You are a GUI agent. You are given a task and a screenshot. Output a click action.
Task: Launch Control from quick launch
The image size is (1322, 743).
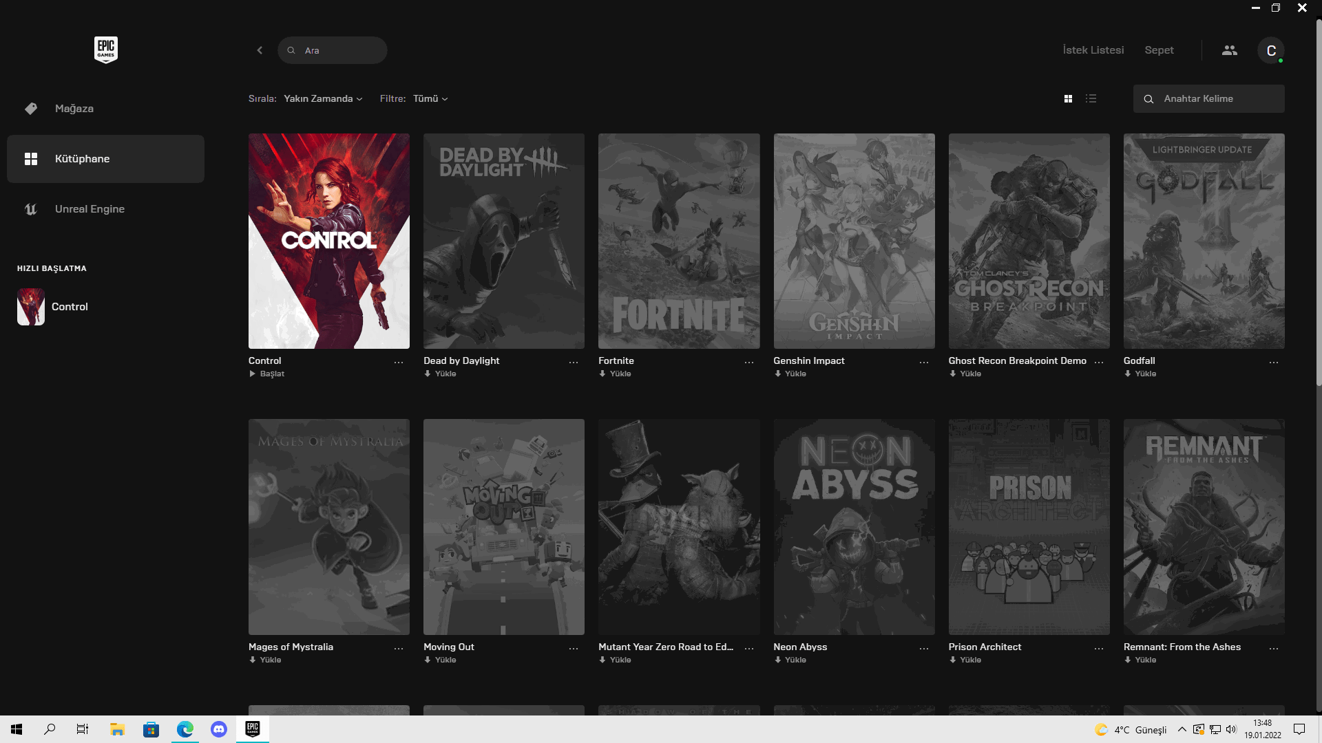pos(53,307)
